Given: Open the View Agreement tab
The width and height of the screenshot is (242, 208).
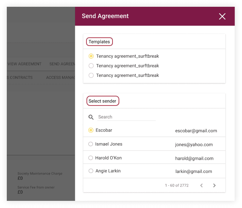Looking at the screenshot, I should pyautogui.click(x=25, y=64).
